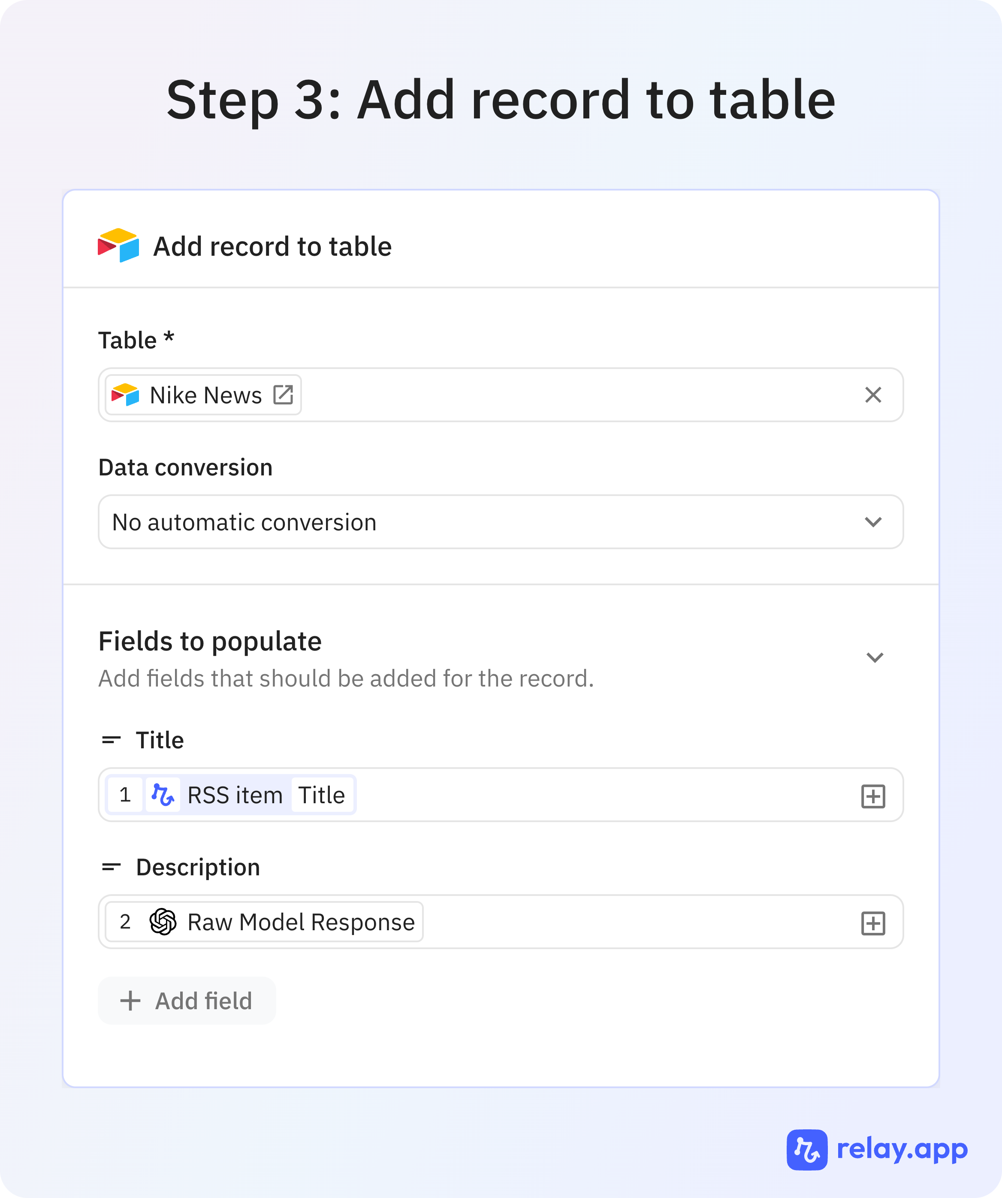The height and width of the screenshot is (1198, 1002).
Task: Click the numbered badge 2 on Description token
Action: [125, 921]
